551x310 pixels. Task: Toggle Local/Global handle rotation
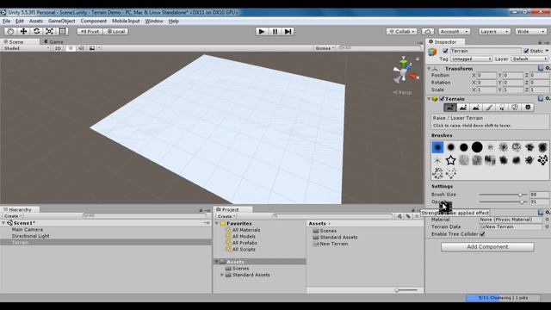coord(116,31)
